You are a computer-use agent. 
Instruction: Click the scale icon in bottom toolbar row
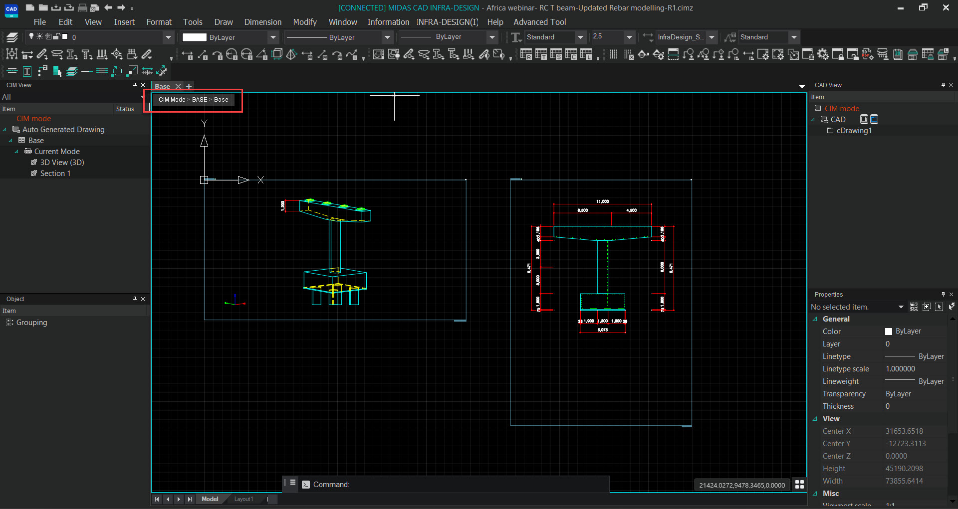132,71
